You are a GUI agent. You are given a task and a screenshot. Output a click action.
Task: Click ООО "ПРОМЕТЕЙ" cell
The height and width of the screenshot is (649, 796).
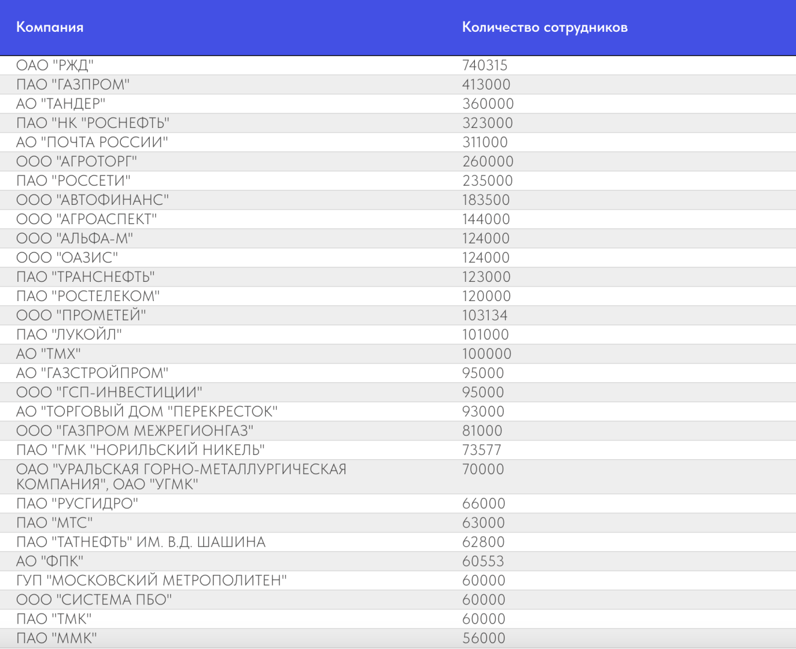tap(81, 315)
